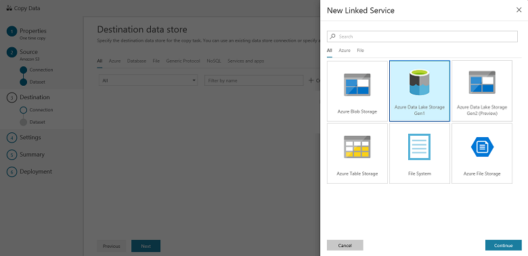528x256 pixels.
Task: Select NoSQL tab
Action: (214, 61)
